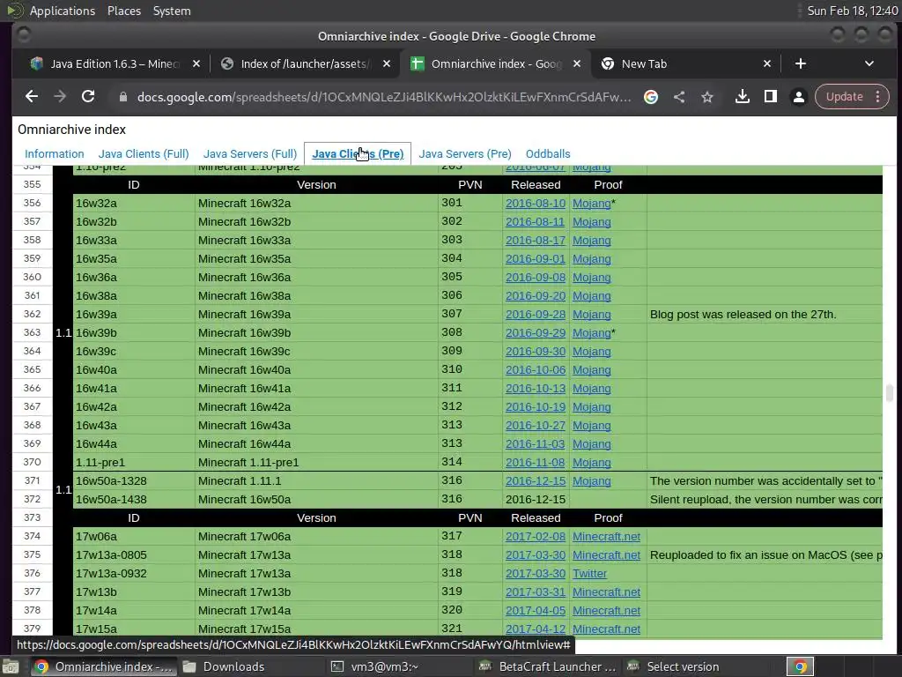The width and height of the screenshot is (902, 677).
Task: Select the Java Clients (Pre) sheet
Action: tap(358, 153)
